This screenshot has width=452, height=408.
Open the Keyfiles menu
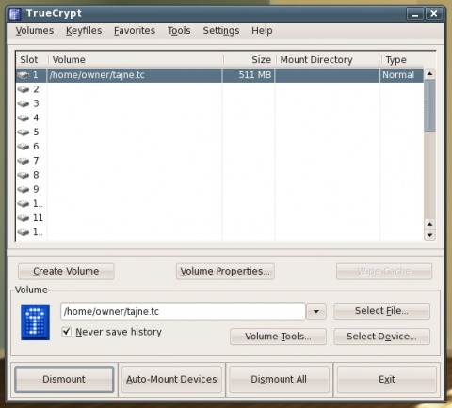pyautogui.click(x=84, y=31)
